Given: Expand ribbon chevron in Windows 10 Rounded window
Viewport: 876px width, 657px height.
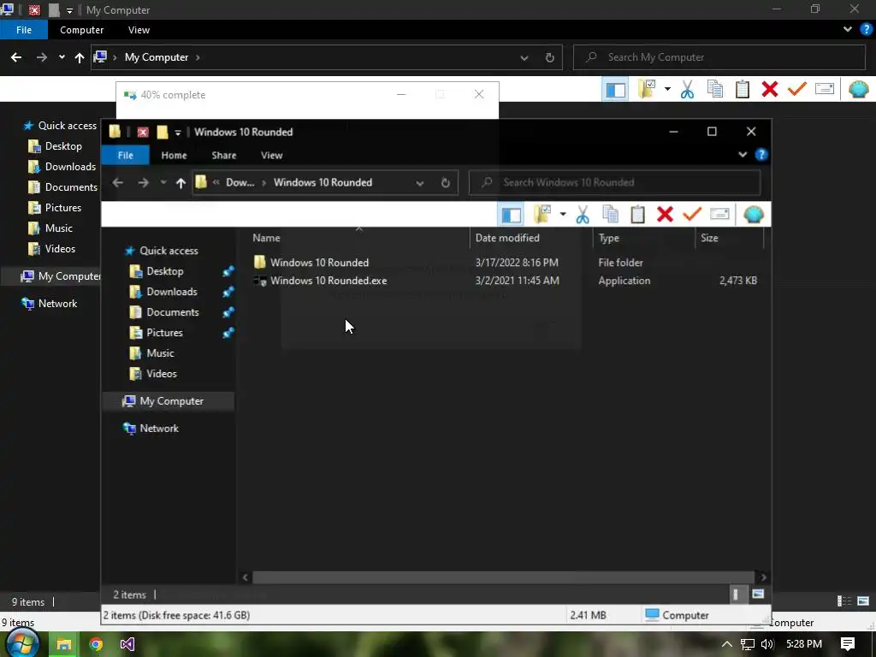Looking at the screenshot, I should tap(743, 155).
